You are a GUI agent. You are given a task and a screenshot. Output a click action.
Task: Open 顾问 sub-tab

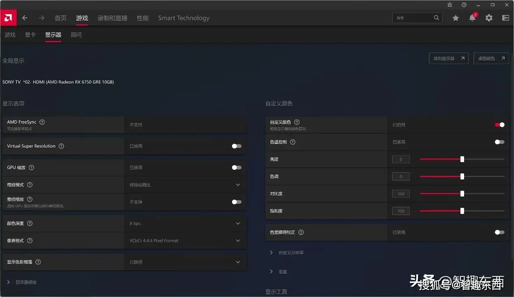pos(76,35)
